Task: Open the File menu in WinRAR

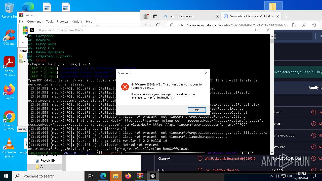Action: pos(21,22)
